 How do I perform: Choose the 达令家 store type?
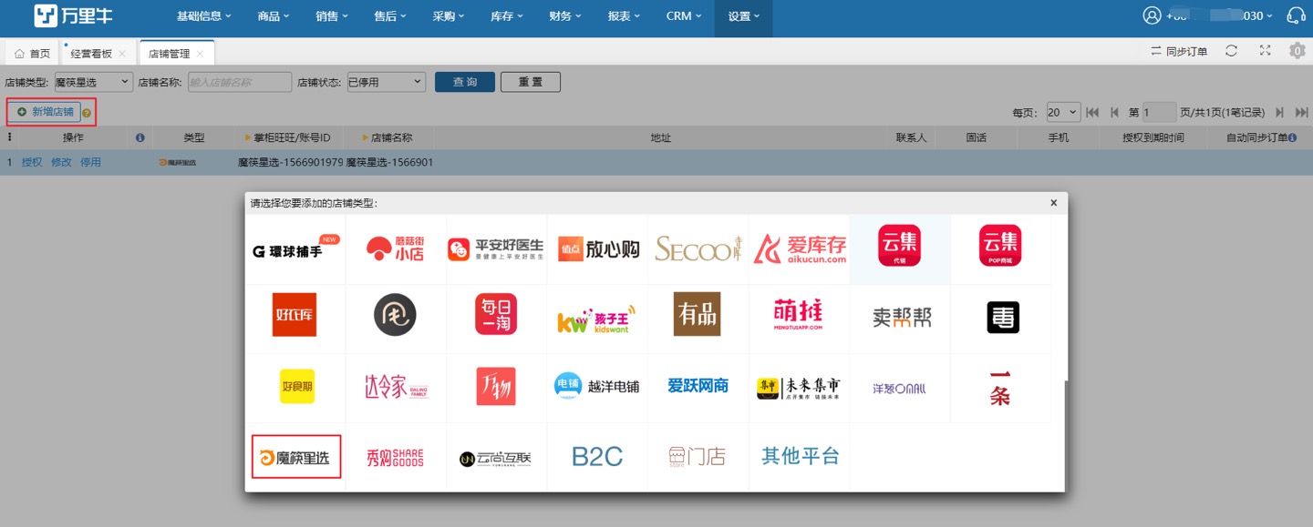point(396,388)
